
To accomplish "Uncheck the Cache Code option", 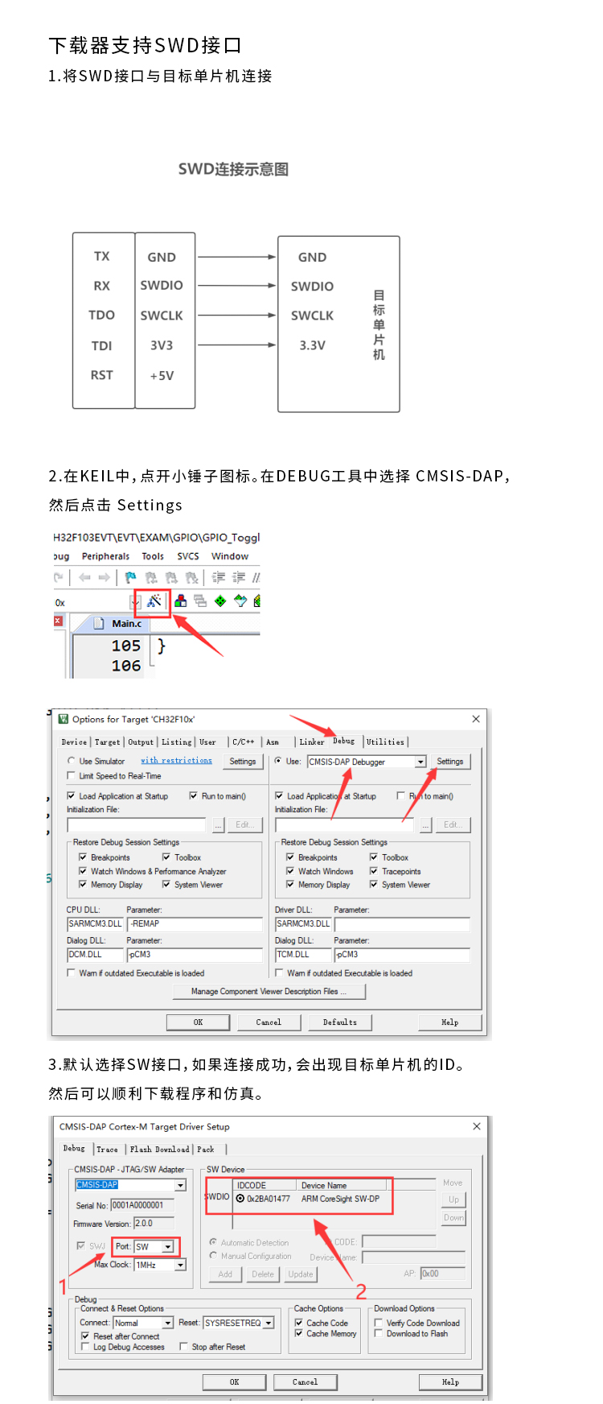I will point(299,1323).
